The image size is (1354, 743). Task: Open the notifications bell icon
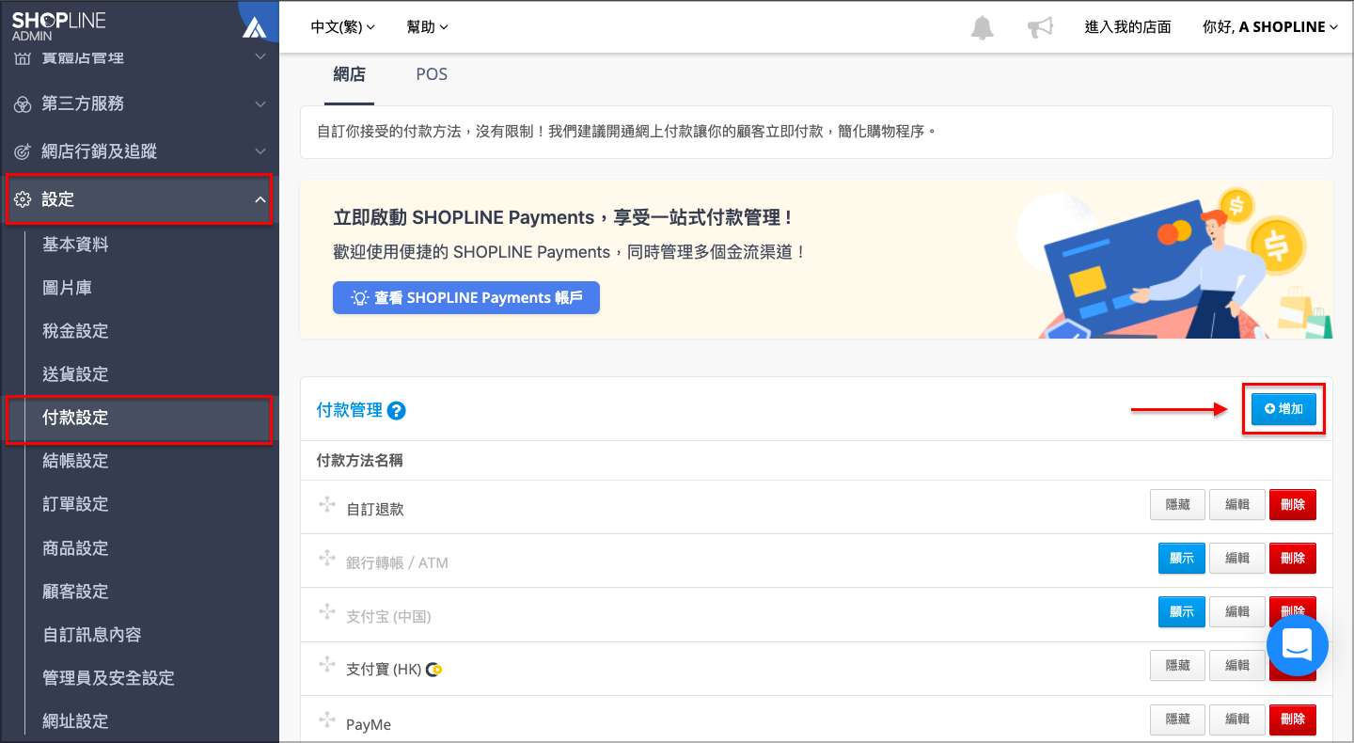point(982,27)
